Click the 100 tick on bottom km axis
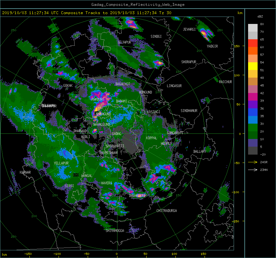 174,254
